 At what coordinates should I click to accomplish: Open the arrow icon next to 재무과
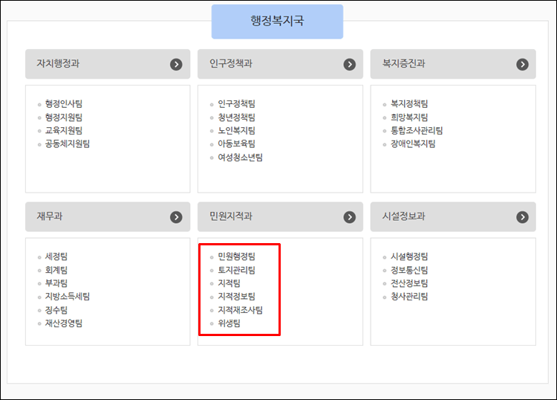pos(176,217)
